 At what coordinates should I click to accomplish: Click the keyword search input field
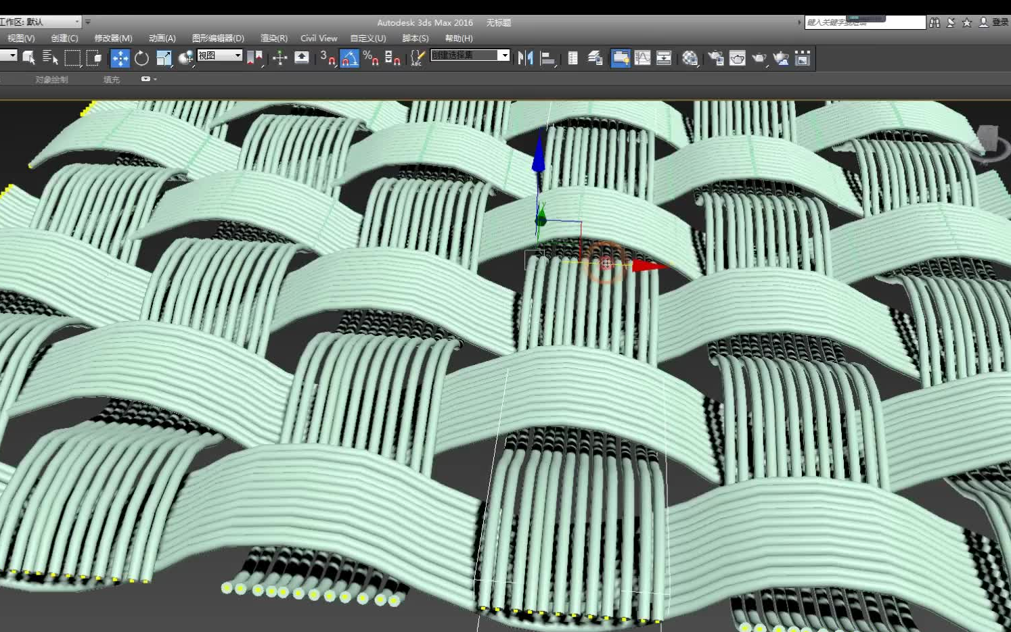pyautogui.click(x=865, y=22)
